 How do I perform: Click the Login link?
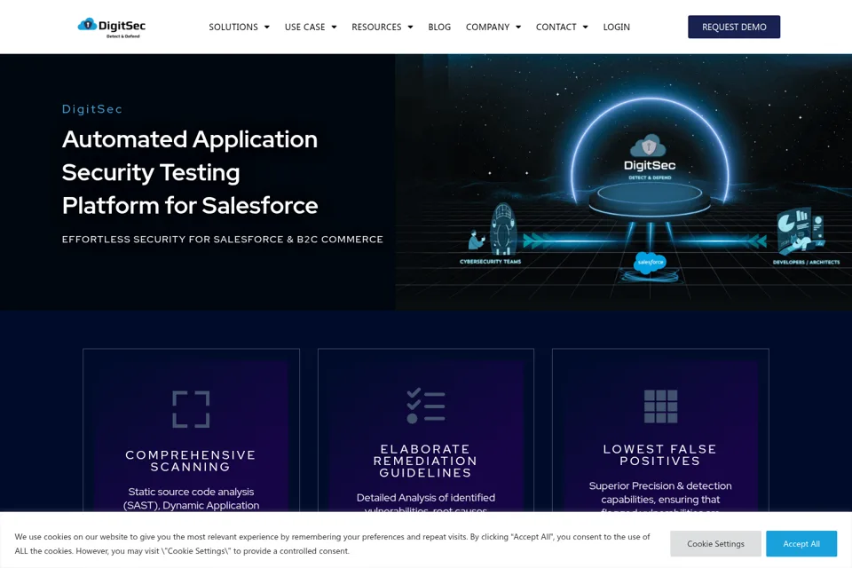616,28
